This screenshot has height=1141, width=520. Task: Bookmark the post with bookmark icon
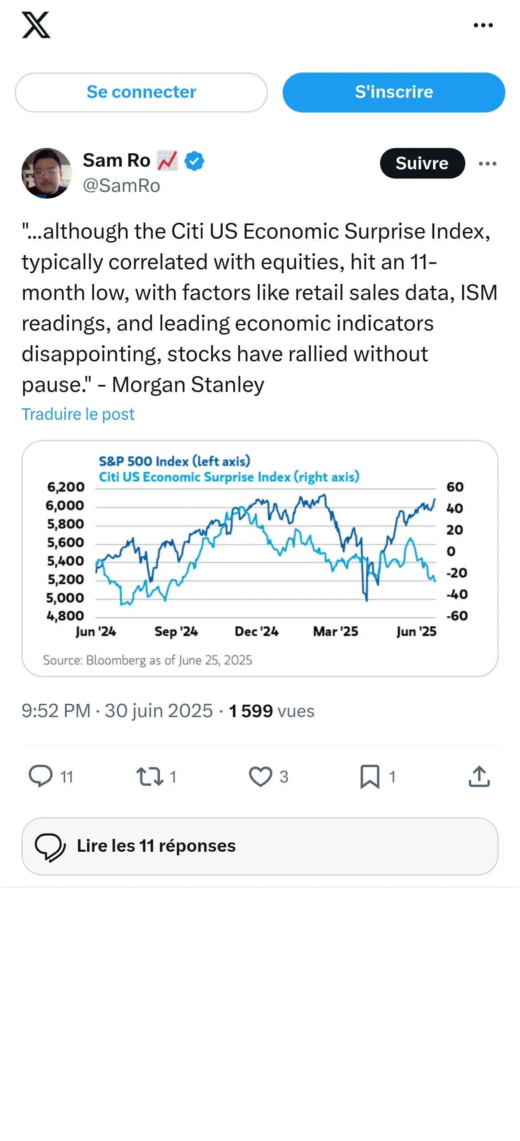pos(370,776)
